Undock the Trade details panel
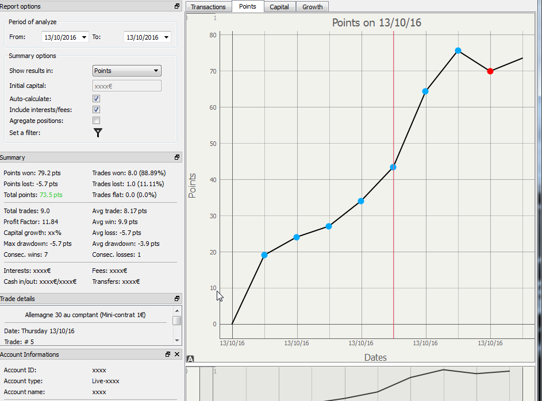Viewport: 542px width, 401px height. (x=177, y=298)
